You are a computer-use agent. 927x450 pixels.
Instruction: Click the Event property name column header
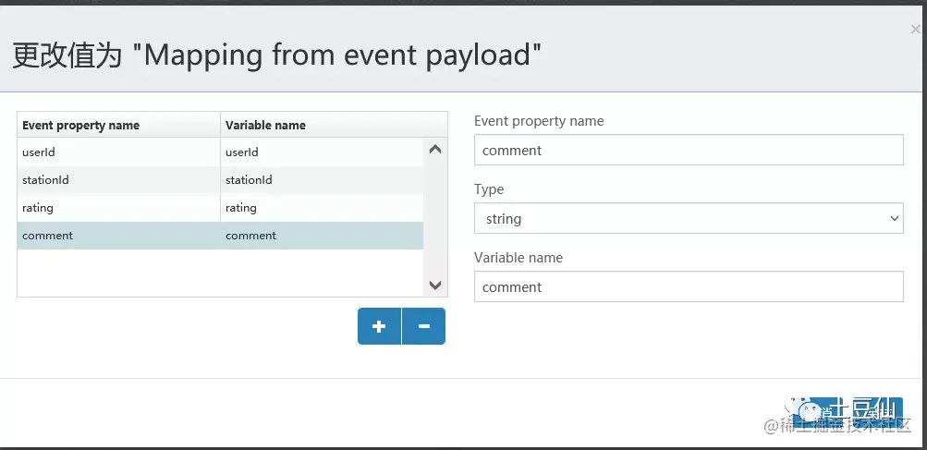[x=119, y=125]
